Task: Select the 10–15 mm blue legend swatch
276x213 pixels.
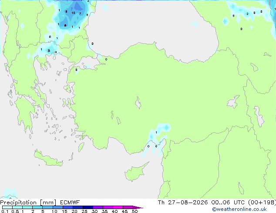Action: click(x=57, y=207)
